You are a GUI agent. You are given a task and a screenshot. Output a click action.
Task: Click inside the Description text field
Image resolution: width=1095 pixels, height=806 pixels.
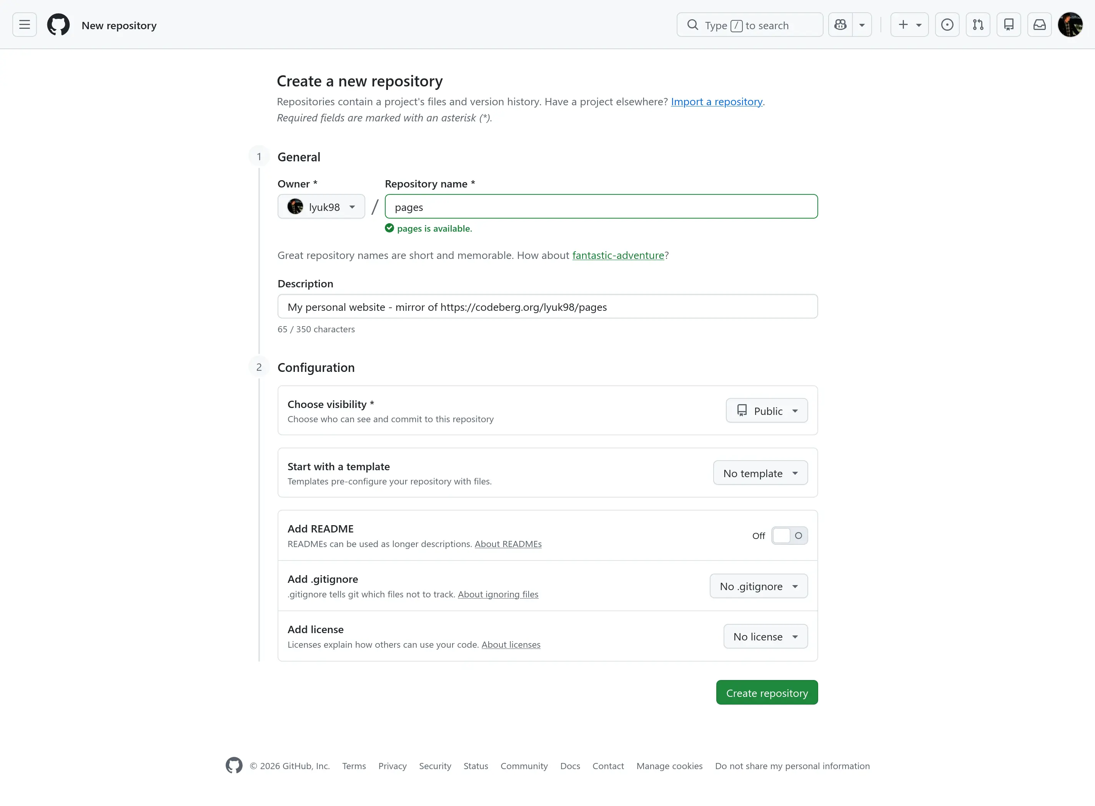547,307
